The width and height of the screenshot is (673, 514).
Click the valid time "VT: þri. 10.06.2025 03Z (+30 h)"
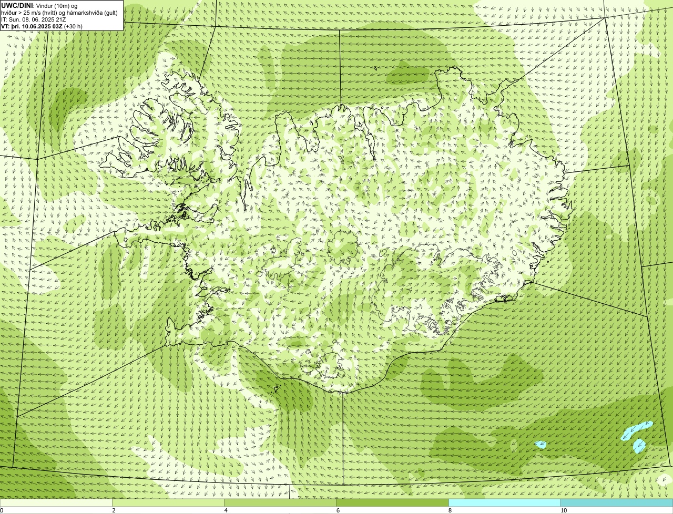42,26
